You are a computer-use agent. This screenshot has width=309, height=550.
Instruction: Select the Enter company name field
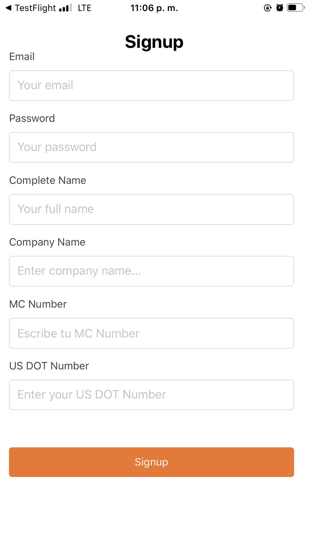click(x=151, y=271)
